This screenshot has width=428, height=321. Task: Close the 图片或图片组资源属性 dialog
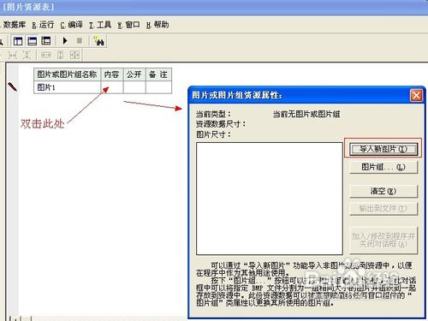(416, 95)
